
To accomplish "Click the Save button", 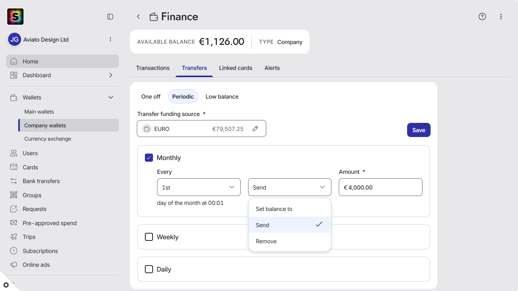I will point(419,130).
